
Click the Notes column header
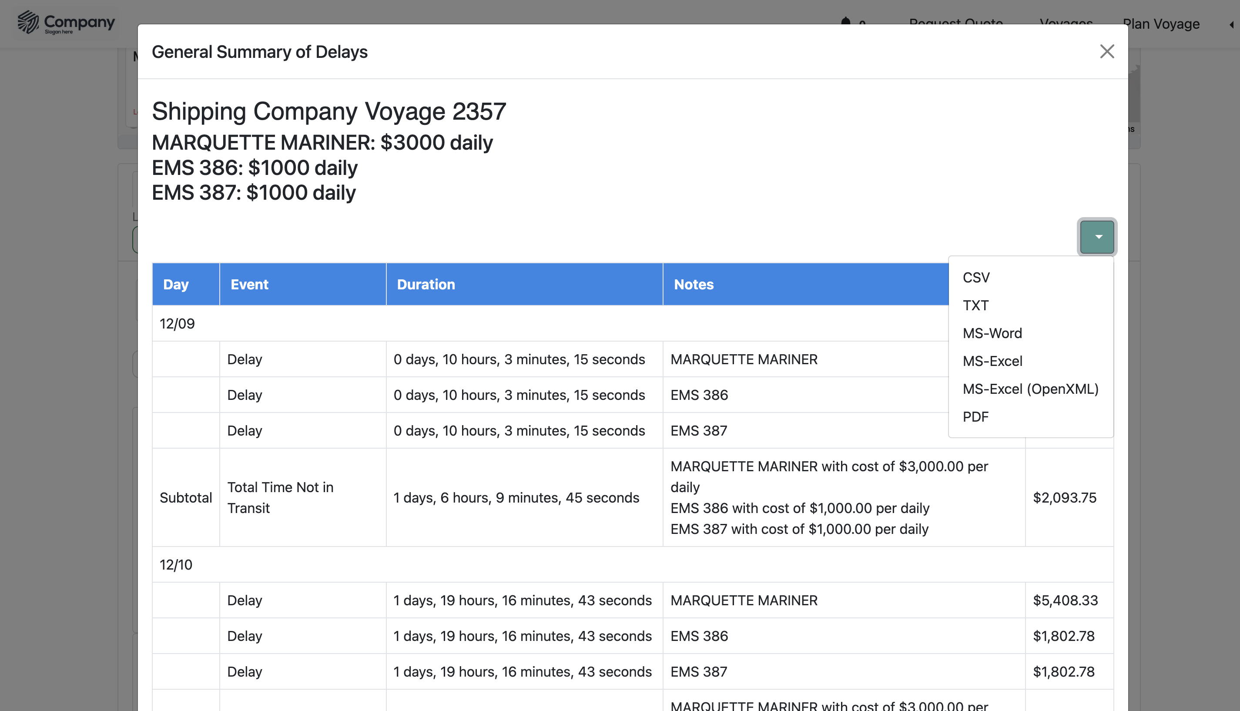(x=693, y=284)
